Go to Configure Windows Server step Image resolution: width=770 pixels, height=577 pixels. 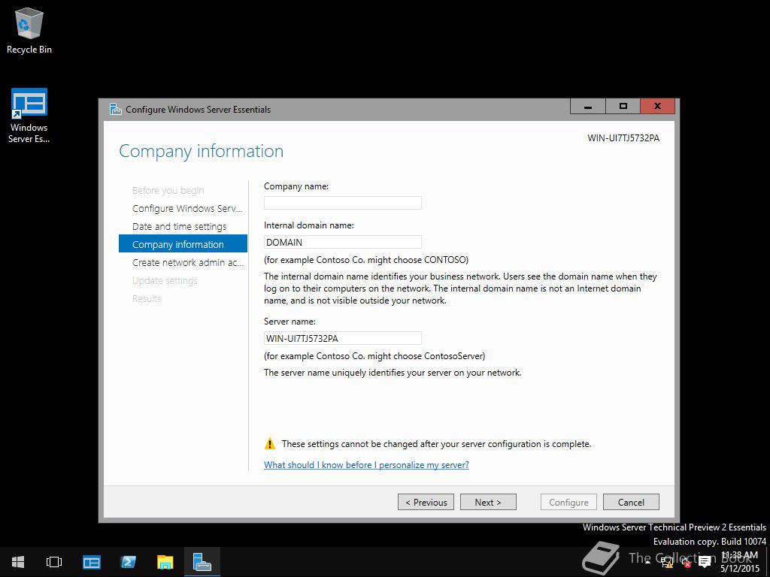point(187,209)
